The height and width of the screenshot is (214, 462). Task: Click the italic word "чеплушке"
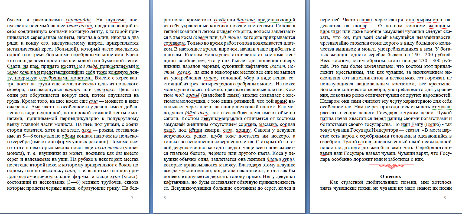104,89
